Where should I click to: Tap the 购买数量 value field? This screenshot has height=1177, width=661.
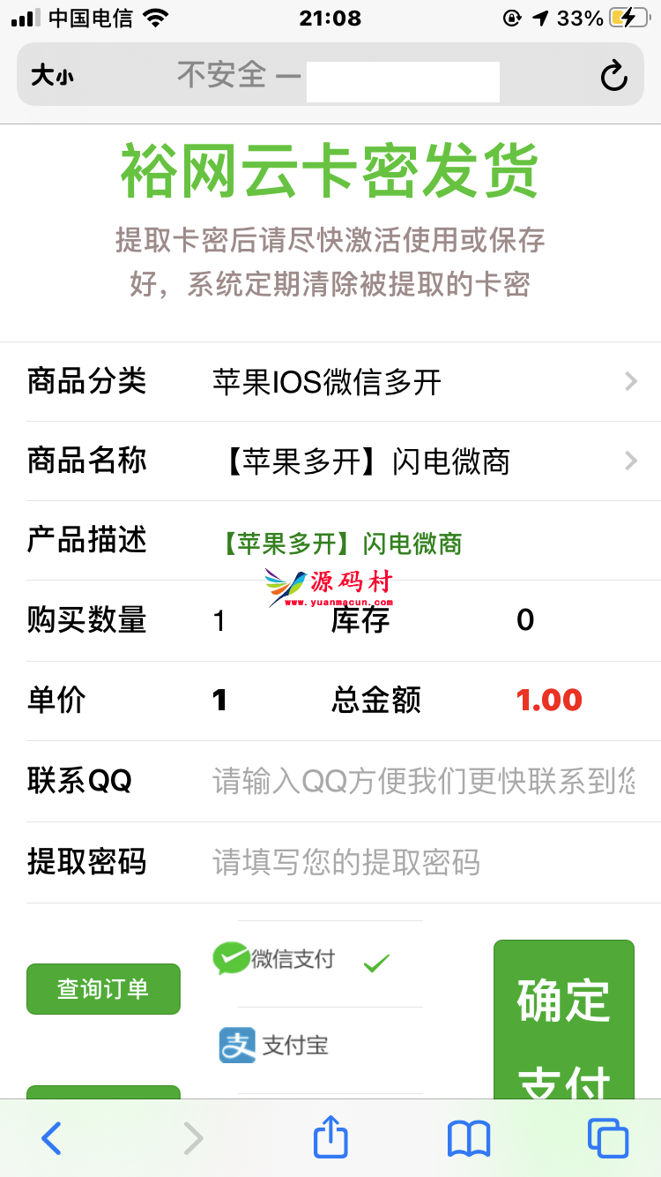click(x=220, y=621)
